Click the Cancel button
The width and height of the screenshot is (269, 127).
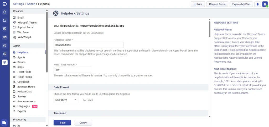point(83,123)
